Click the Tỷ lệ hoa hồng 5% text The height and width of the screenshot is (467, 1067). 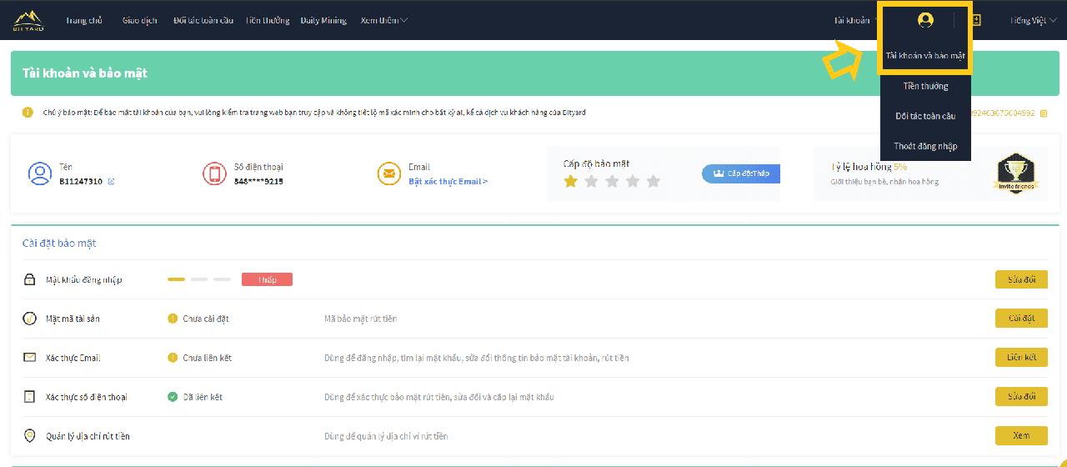[869, 167]
